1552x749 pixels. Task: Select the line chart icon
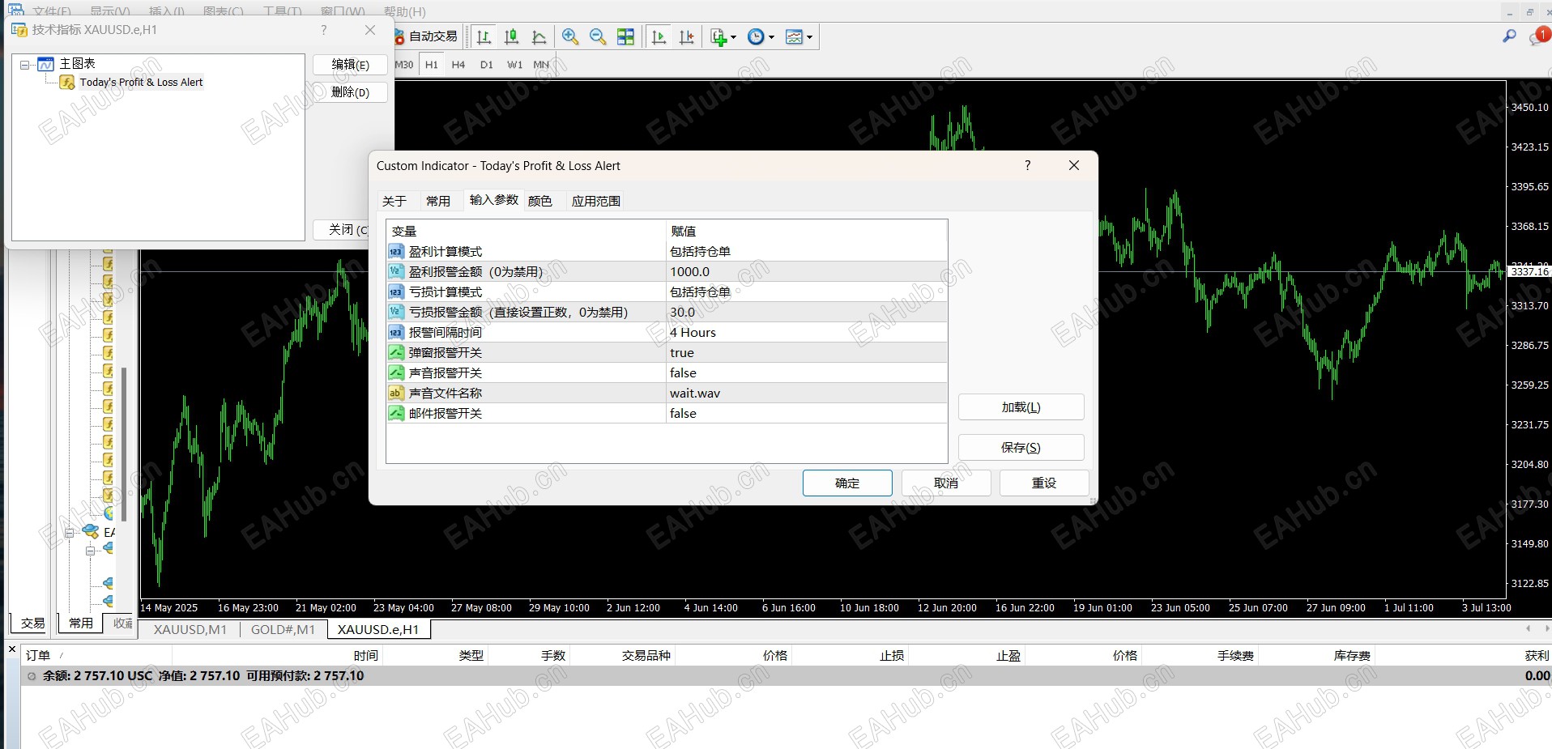(539, 36)
